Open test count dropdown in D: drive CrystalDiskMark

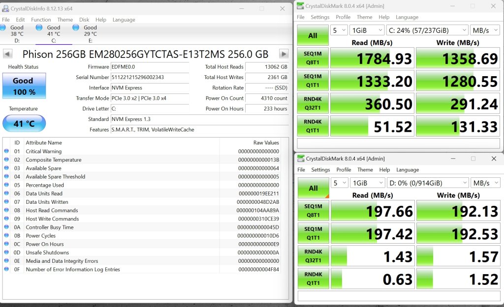click(x=340, y=183)
